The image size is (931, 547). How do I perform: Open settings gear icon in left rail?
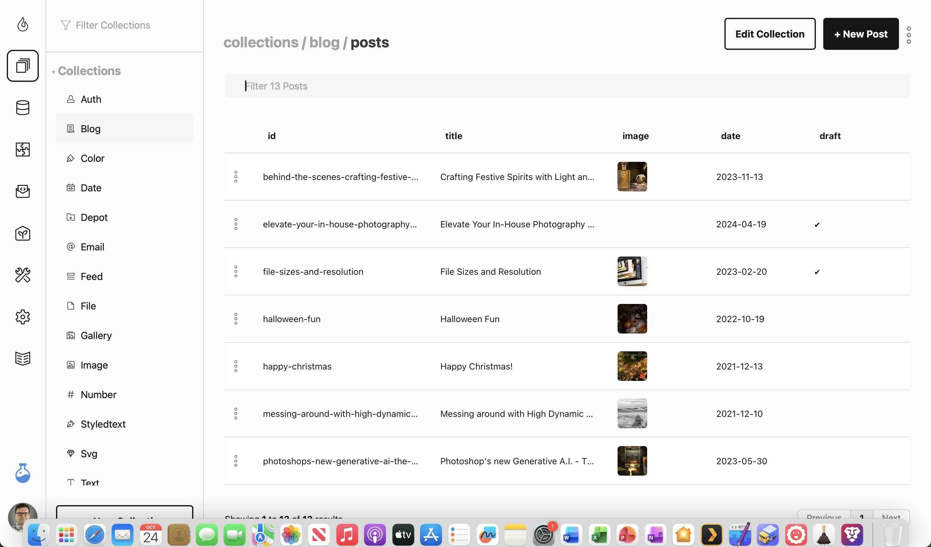[x=22, y=317]
